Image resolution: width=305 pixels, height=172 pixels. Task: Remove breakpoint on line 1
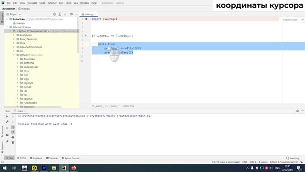coord(86,19)
